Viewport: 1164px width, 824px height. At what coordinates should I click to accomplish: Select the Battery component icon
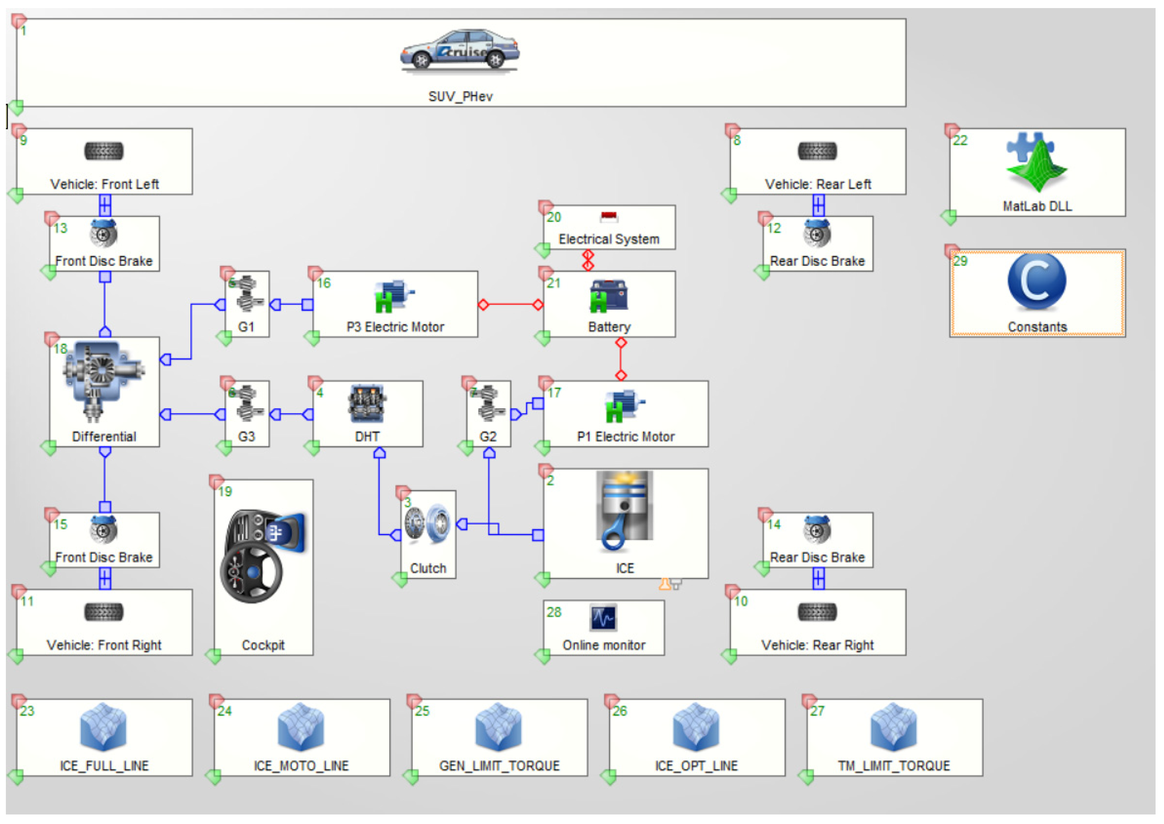click(x=608, y=296)
